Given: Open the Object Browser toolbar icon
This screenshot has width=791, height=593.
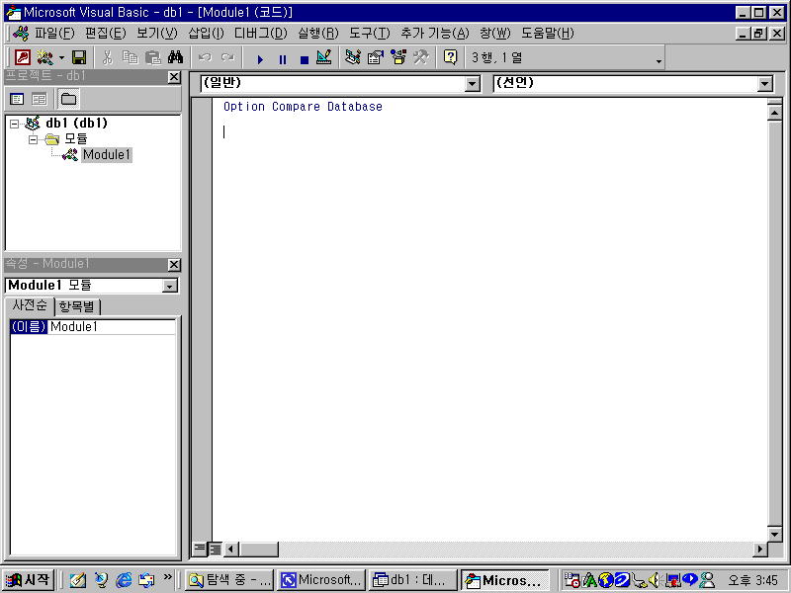Looking at the screenshot, I should coord(398,58).
